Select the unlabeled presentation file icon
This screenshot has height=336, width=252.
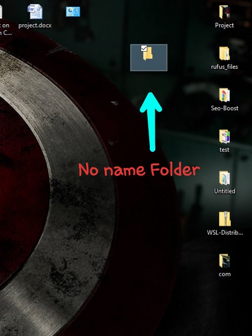[73, 12]
